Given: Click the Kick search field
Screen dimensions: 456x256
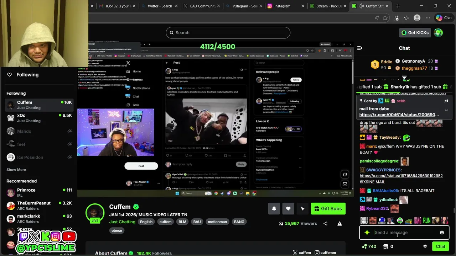Looking at the screenshot, I should click(x=228, y=33).
